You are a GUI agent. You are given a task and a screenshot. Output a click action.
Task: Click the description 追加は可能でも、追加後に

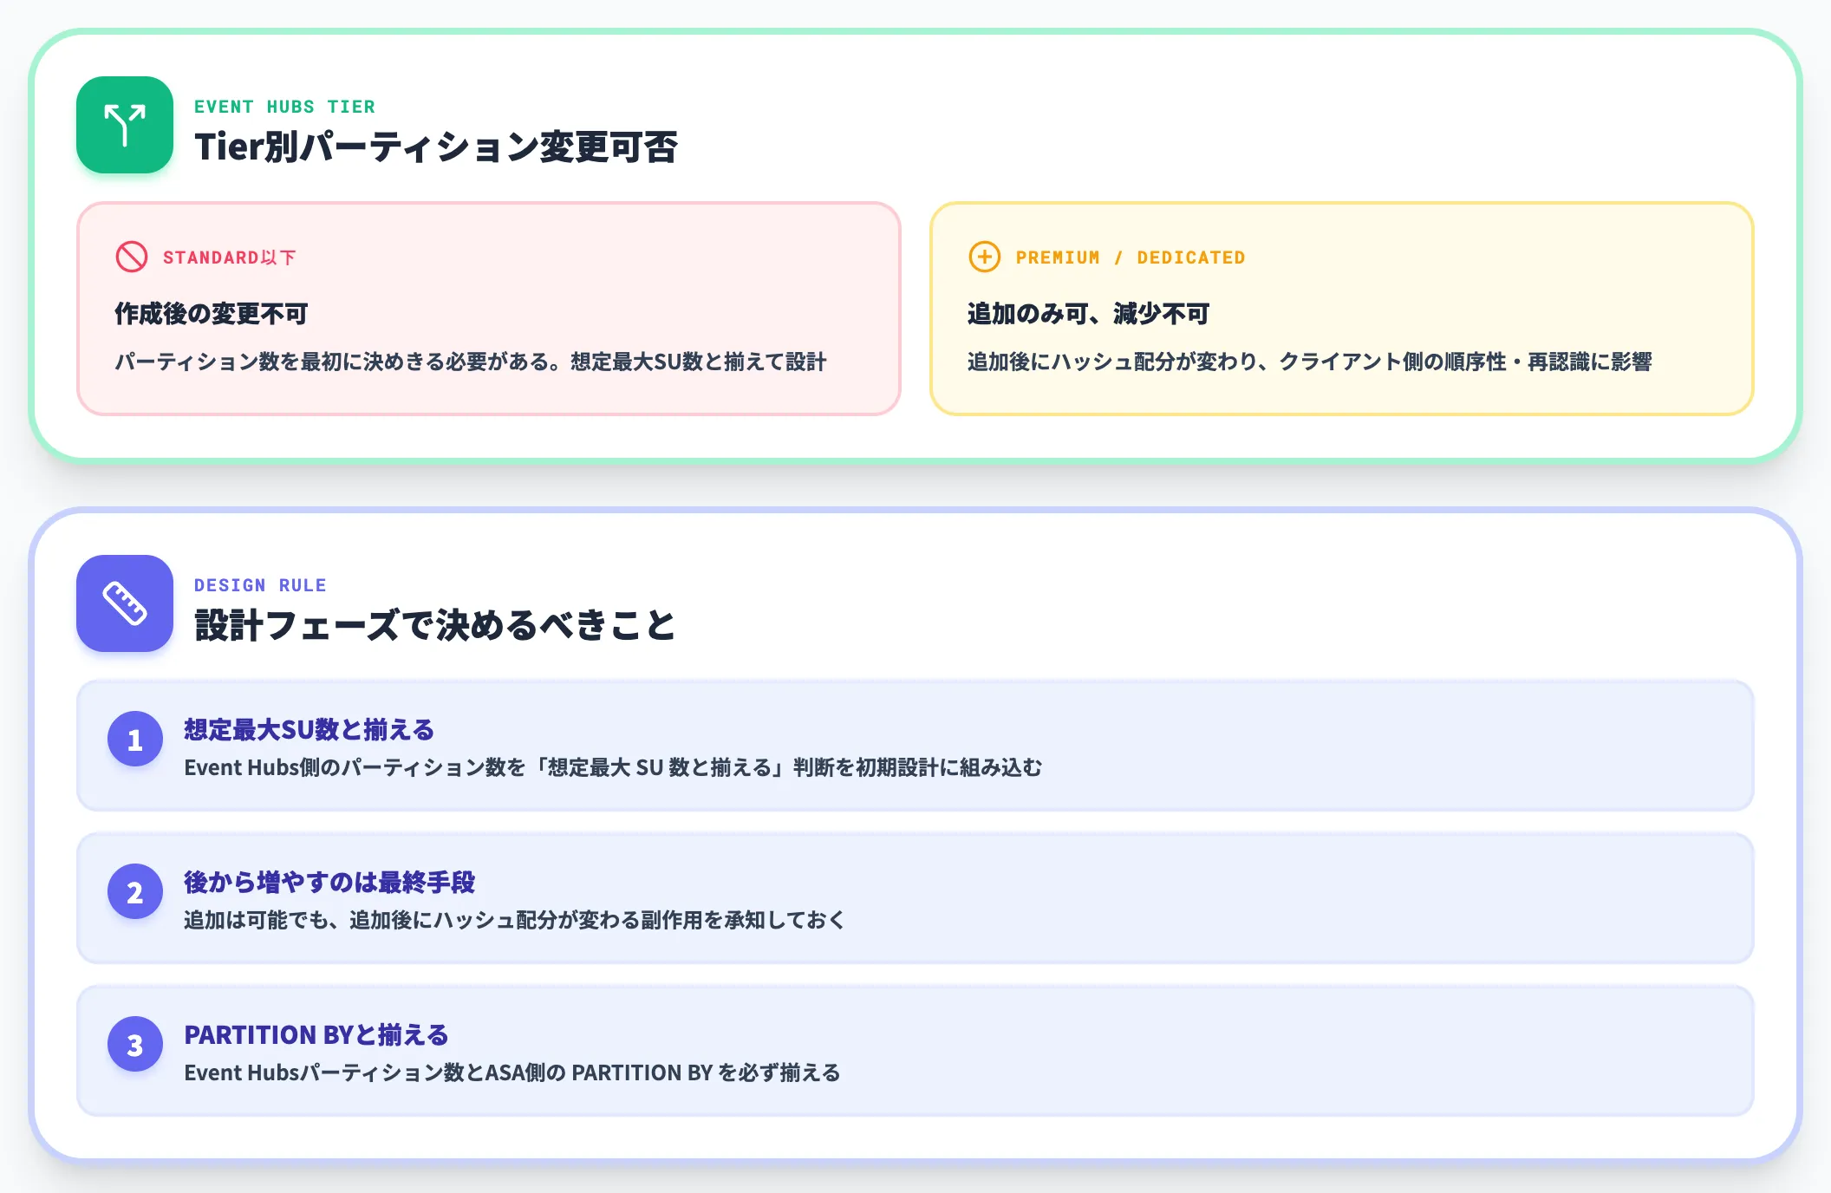(x=515, y=920)
